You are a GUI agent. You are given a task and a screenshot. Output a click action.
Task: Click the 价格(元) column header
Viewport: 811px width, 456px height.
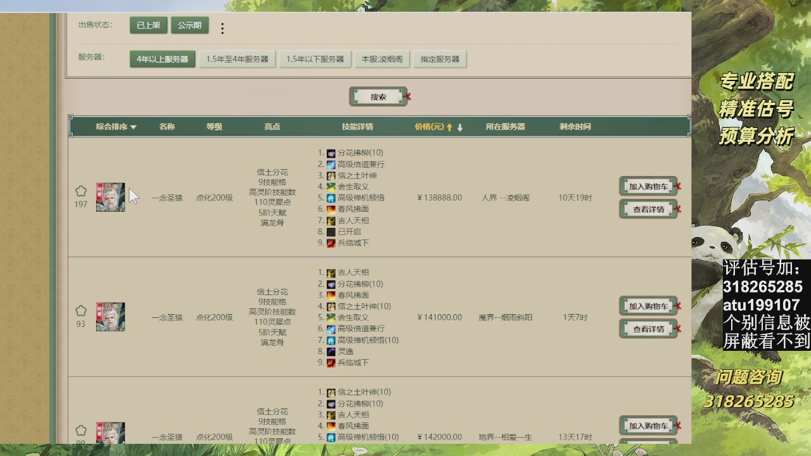(429, 127)
